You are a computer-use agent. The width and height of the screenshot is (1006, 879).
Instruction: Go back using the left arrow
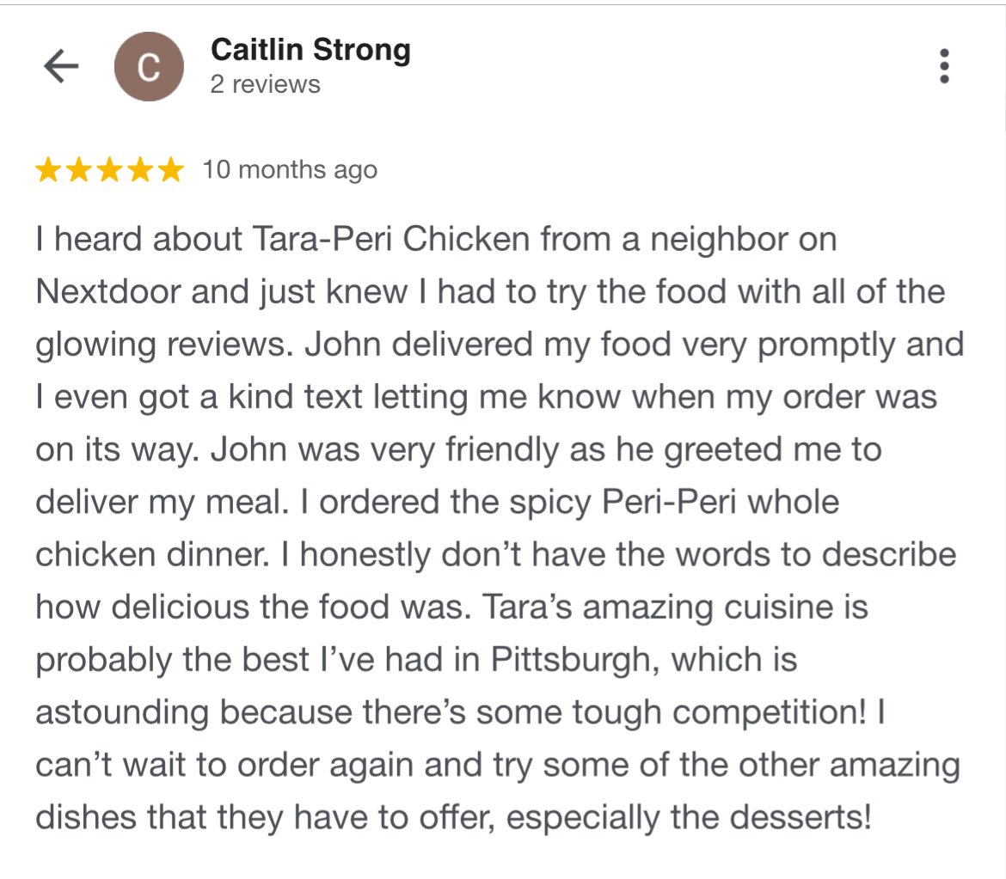61,66
